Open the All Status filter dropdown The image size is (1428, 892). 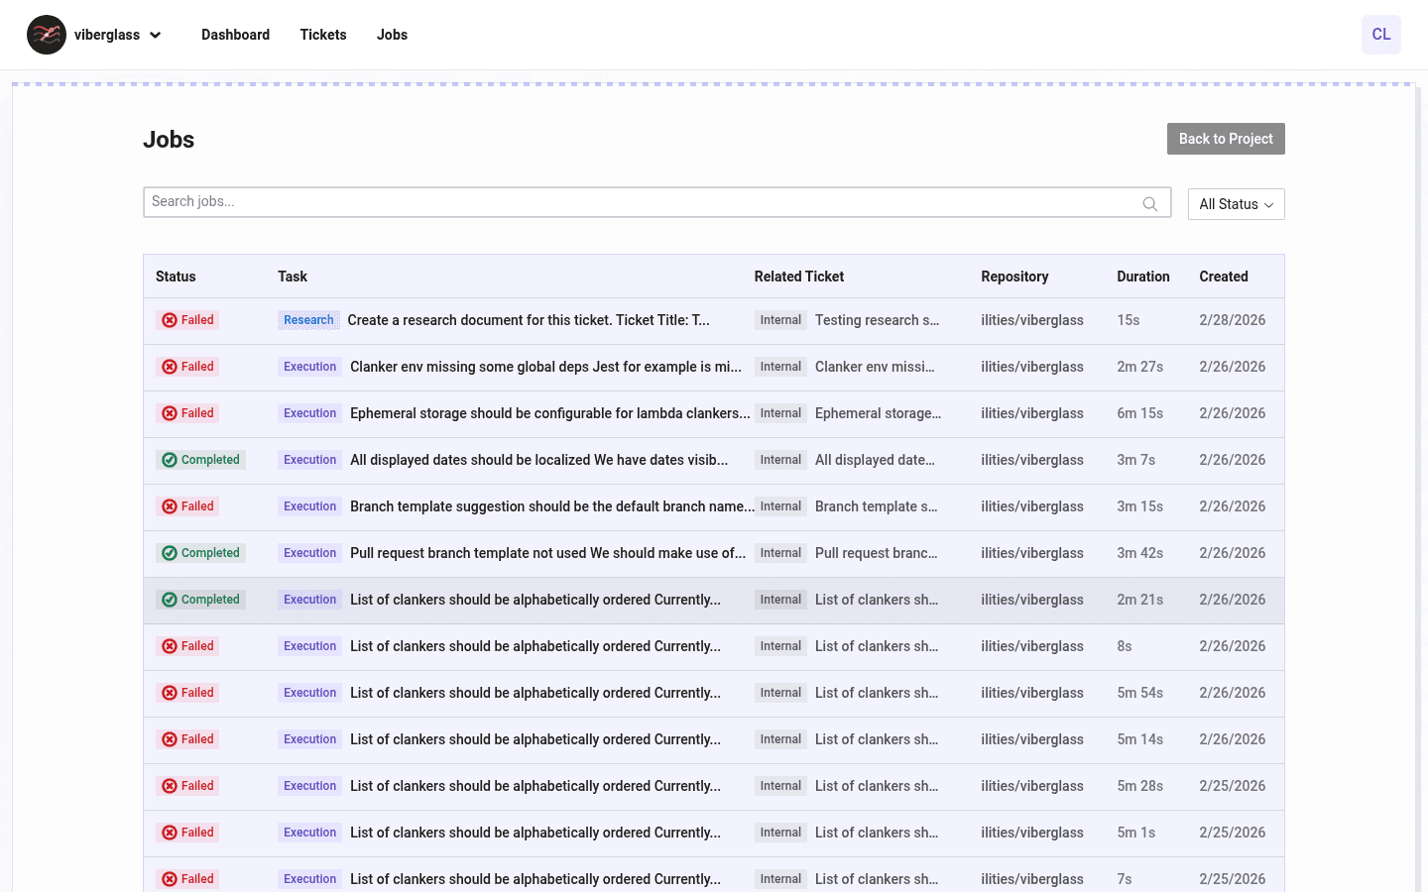[1236, 203]
